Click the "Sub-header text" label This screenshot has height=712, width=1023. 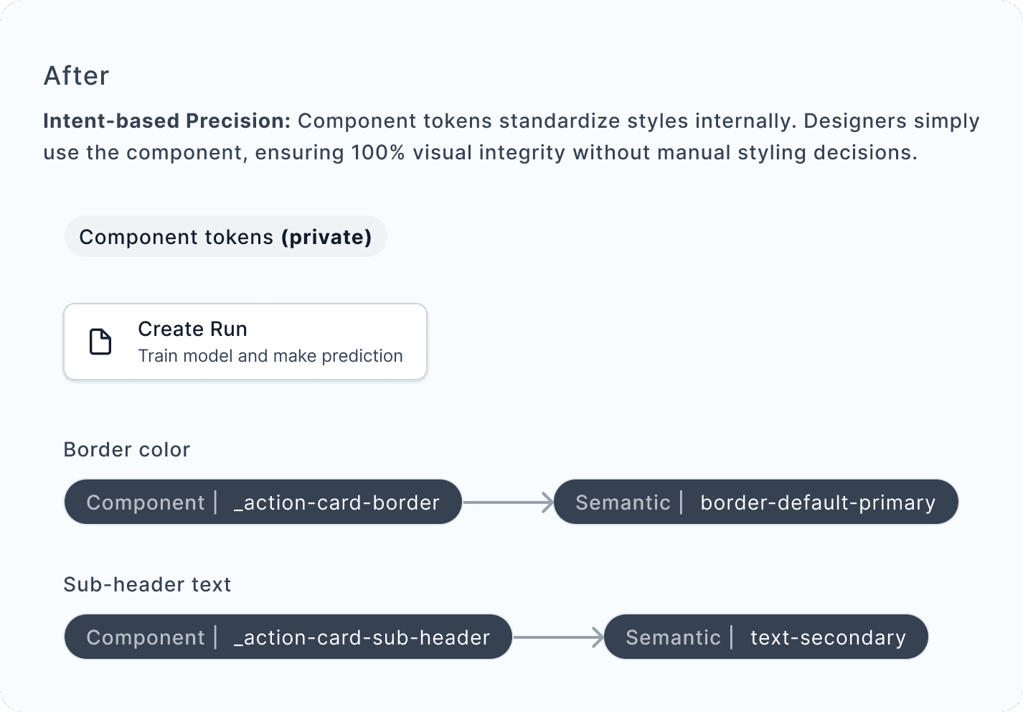click(147, 584)
